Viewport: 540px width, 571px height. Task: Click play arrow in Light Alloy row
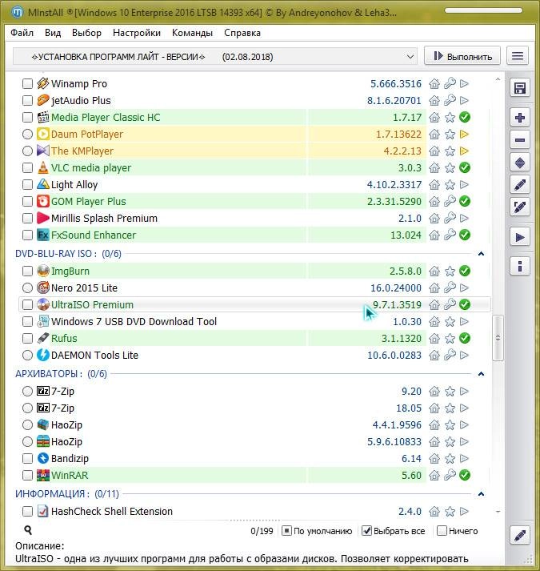pos(464,185)
